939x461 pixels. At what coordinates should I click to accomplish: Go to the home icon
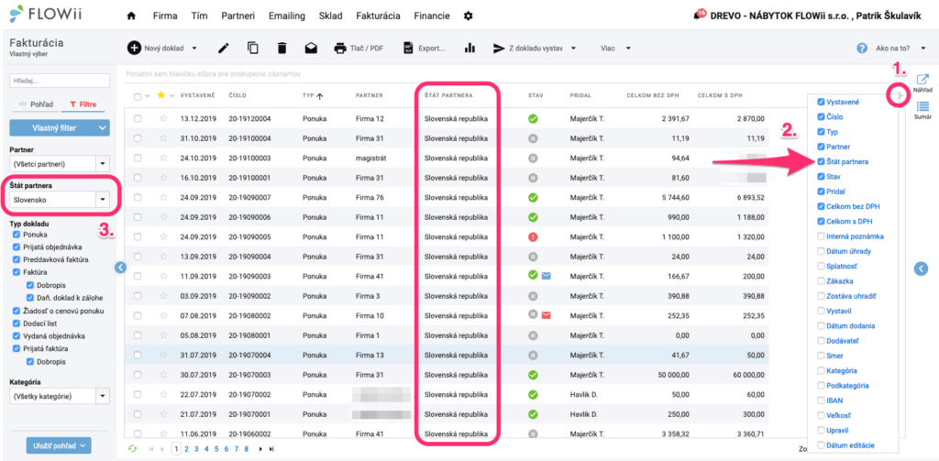(x=131, y=16)
